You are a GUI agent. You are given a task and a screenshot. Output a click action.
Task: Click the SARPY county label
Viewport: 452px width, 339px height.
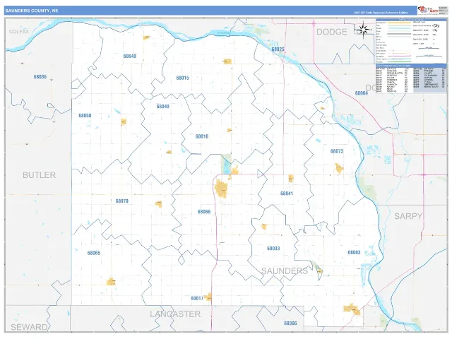point(408,216)
